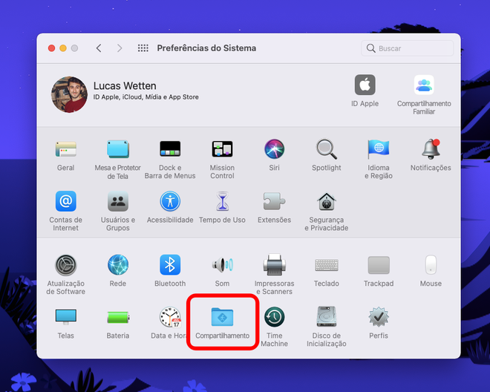Open the Geral preferences pane

pyautogui.click(x=65, y=149)
